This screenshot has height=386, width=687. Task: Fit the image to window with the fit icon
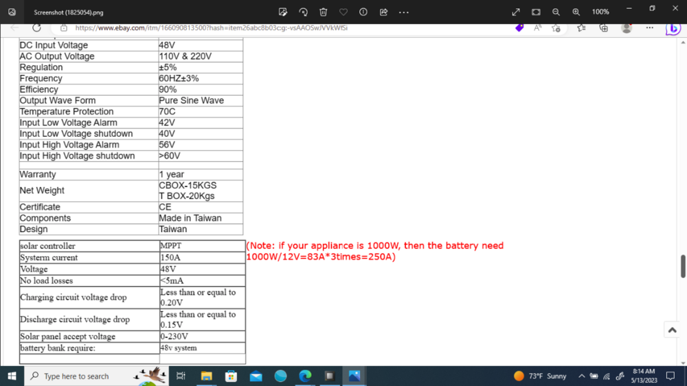(x=536, y=12)
